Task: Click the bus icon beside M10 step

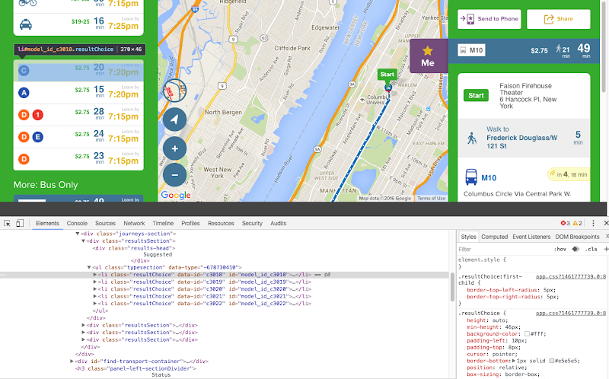Action: (470, 177)
